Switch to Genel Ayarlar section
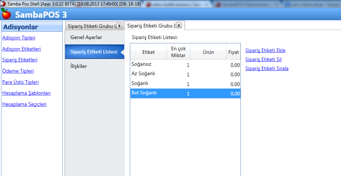This screenshot has width=341, height=176. [x=86, y=37]
